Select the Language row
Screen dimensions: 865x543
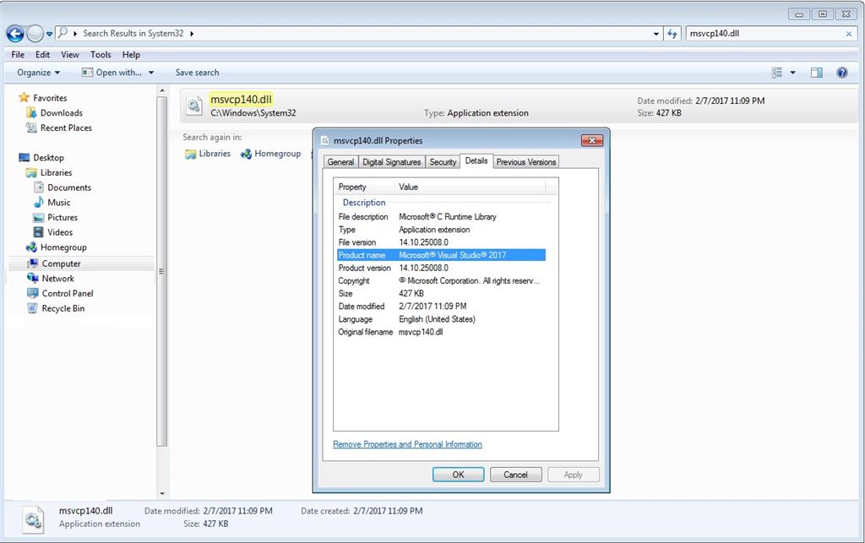pos(441,319)
